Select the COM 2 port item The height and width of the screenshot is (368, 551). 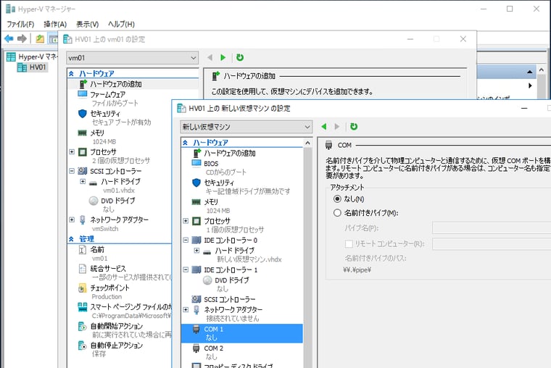coord(213,348)
